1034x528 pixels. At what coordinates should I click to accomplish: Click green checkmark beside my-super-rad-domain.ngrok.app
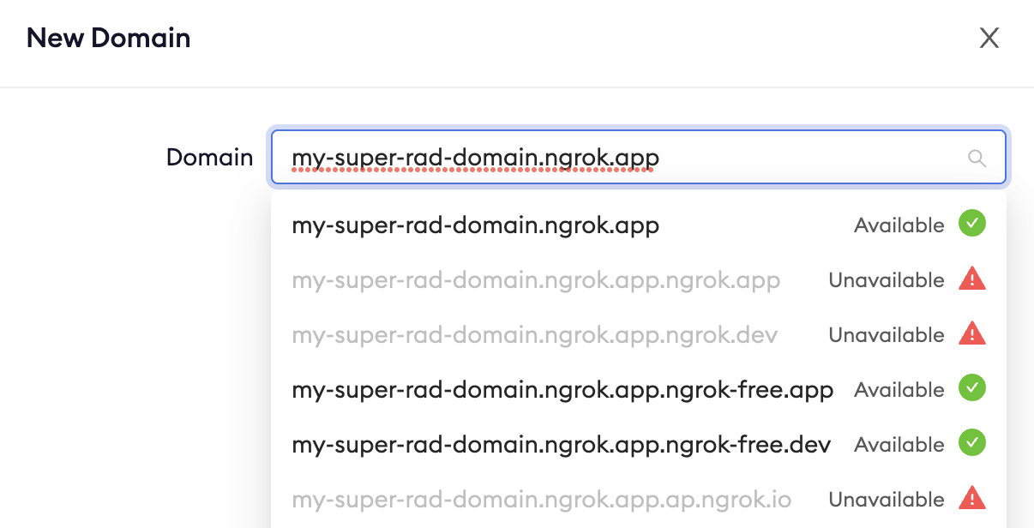pos(971,225)
